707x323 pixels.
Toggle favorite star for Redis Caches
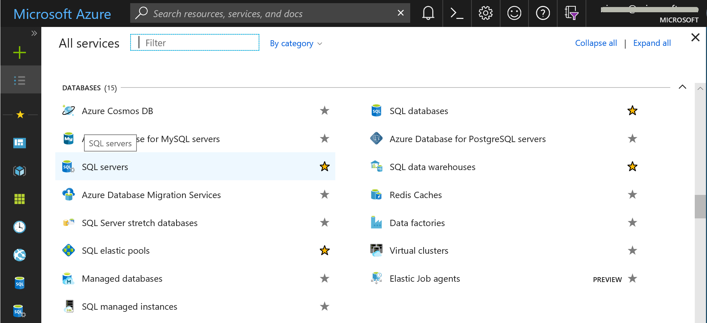632,195
